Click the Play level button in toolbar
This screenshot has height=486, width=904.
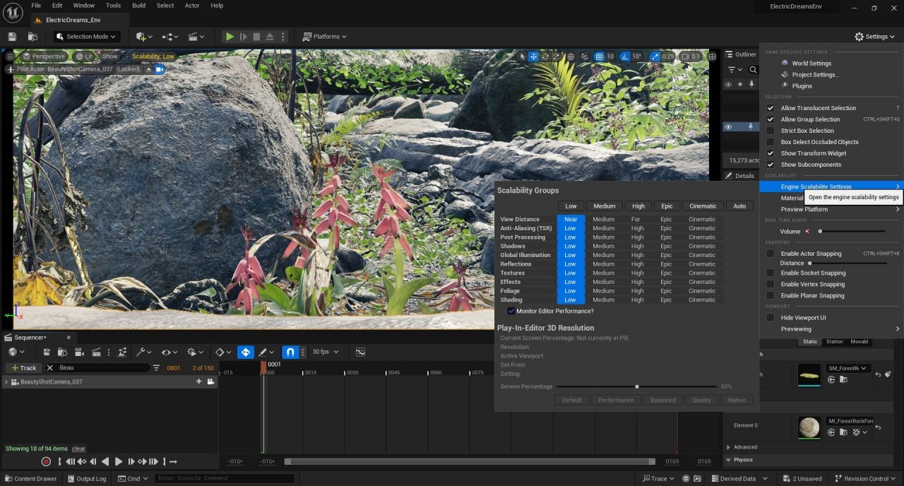230,37
